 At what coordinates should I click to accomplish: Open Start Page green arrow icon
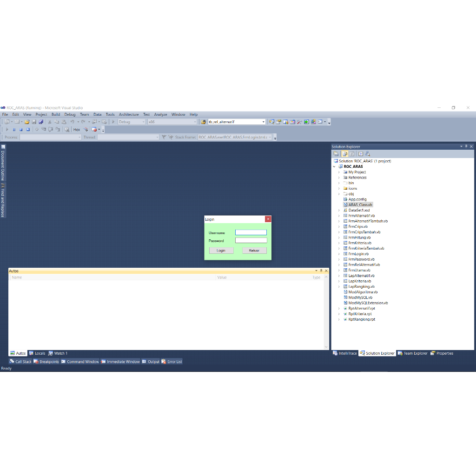[x=306, y=122]
